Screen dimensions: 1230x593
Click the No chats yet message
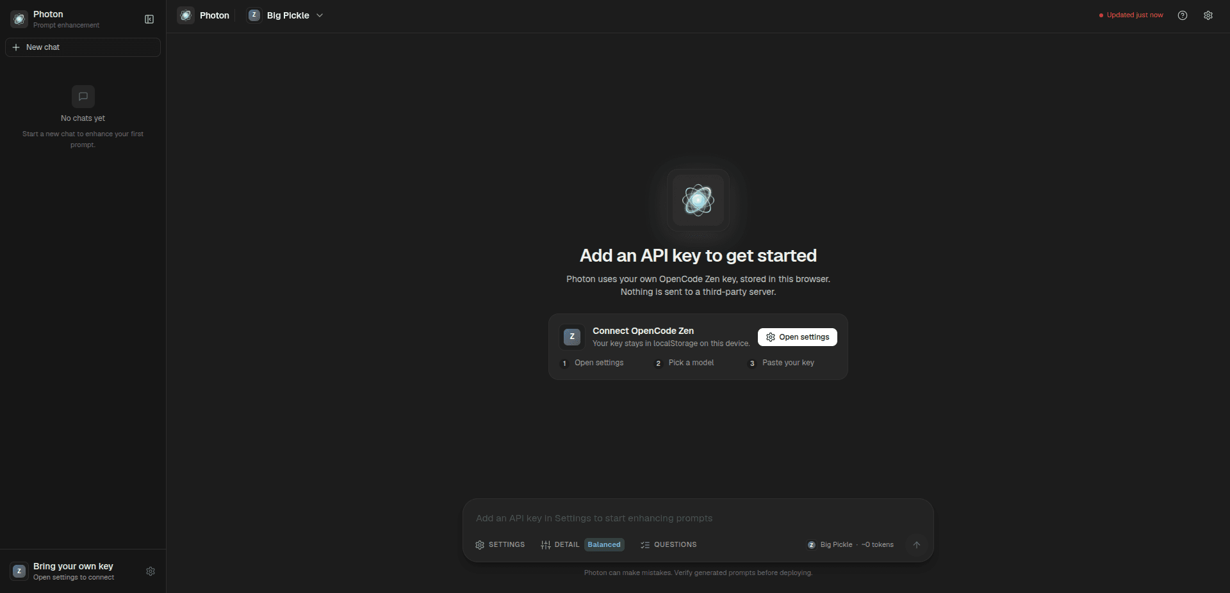coord(83,118)
